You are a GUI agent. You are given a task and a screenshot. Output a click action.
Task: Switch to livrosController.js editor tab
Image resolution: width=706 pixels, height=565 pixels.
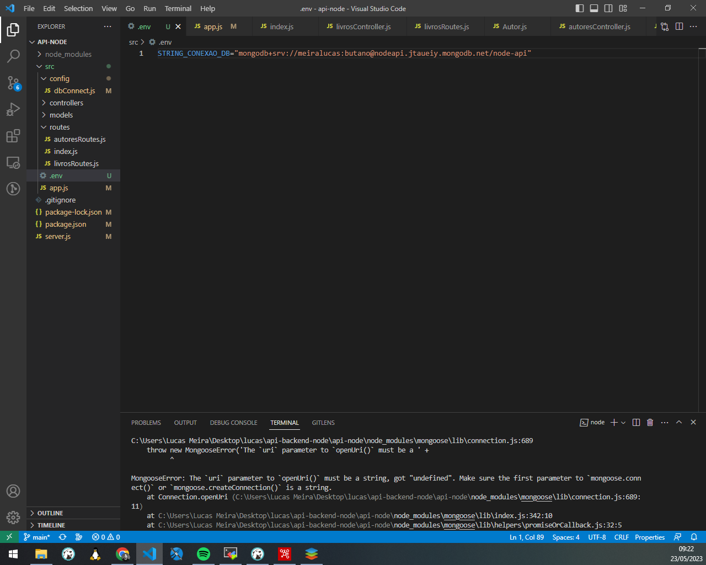[x=363, y=26]
